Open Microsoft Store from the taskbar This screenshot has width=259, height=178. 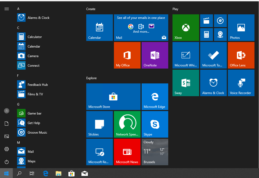[x=72, y=173]
